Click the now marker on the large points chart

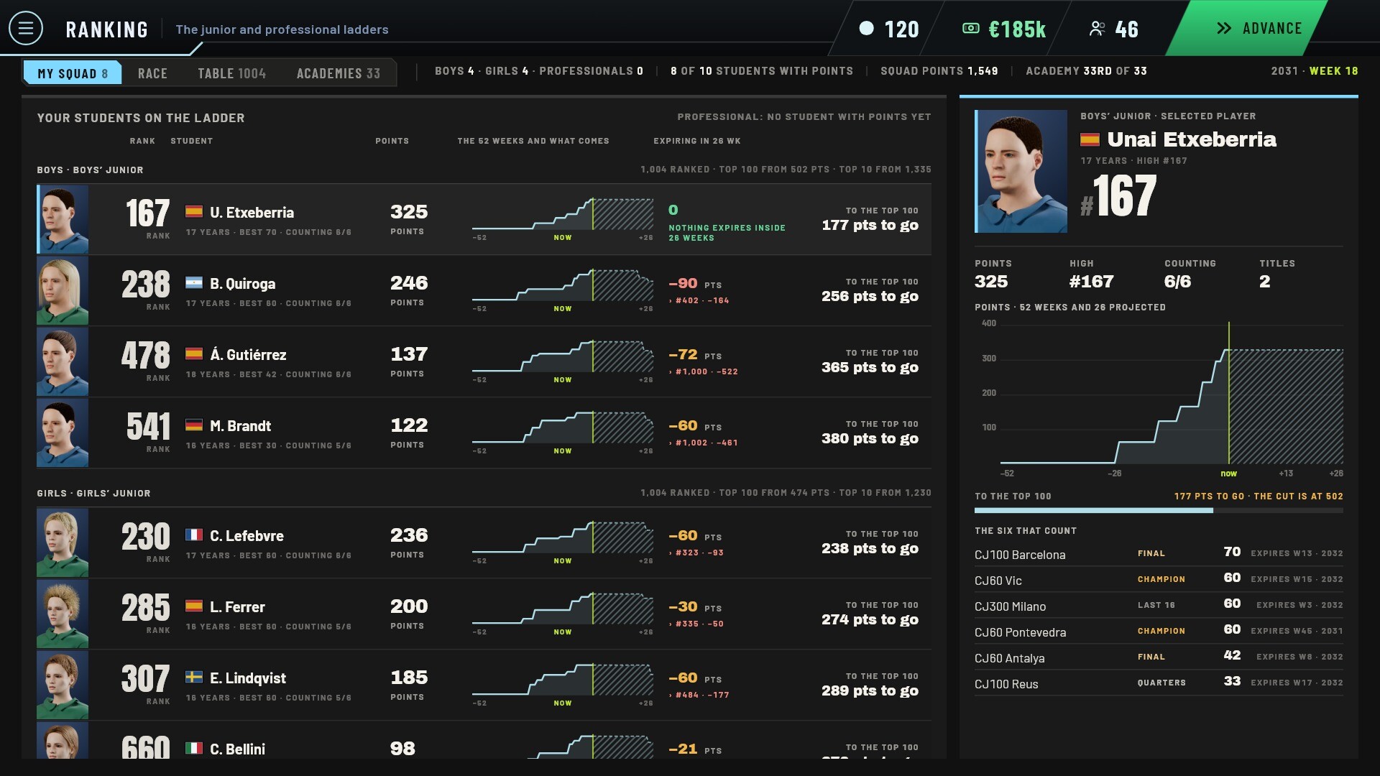(1228, 474)
